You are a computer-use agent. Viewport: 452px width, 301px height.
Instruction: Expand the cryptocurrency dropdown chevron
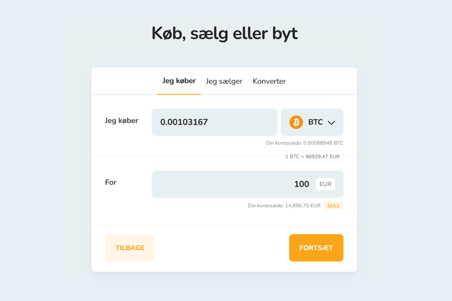[331, 122]
